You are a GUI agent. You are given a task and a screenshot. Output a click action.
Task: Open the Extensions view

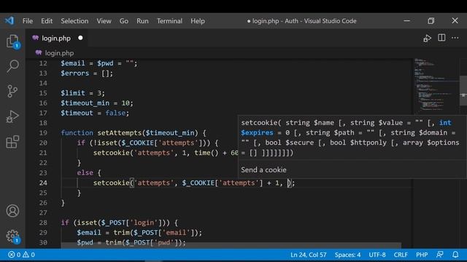(x=12, y=142)
